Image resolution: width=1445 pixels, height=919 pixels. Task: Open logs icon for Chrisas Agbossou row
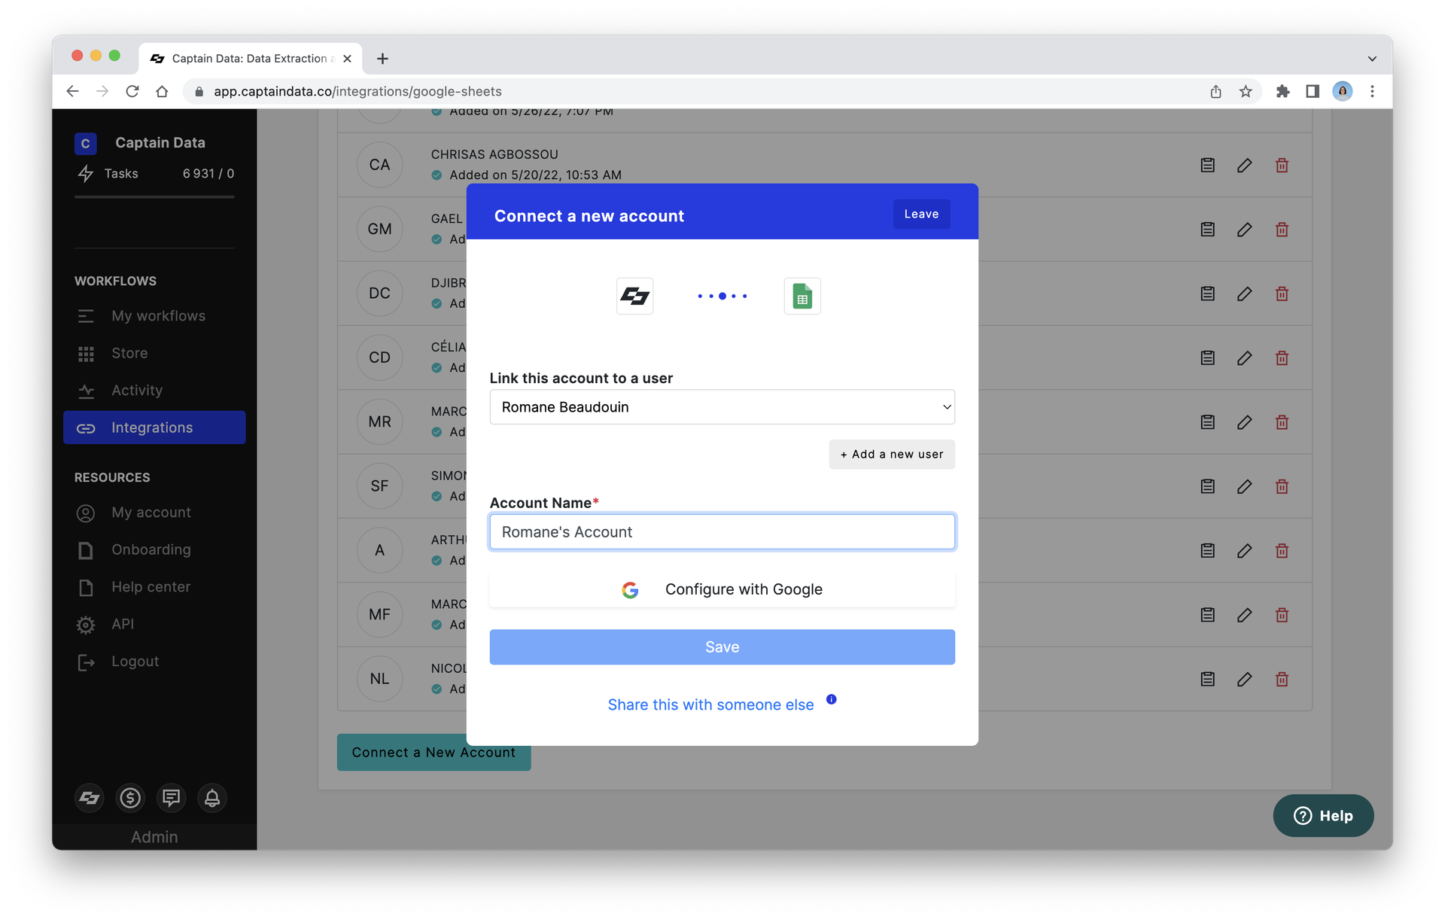pos(1208,165)
